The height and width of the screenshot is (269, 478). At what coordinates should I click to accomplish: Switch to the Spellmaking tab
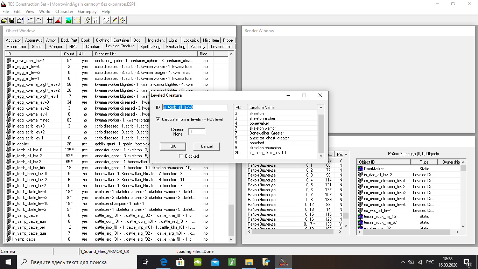[x=150, y=47]
